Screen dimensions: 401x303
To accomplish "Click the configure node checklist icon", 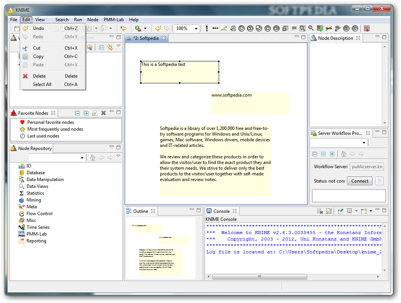I will click(233, 28).
